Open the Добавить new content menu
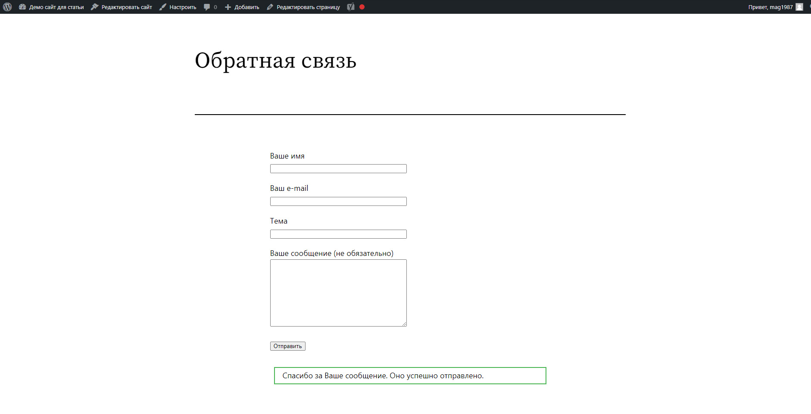This screenshot has width=811, height=414. (x=246, y=7)
